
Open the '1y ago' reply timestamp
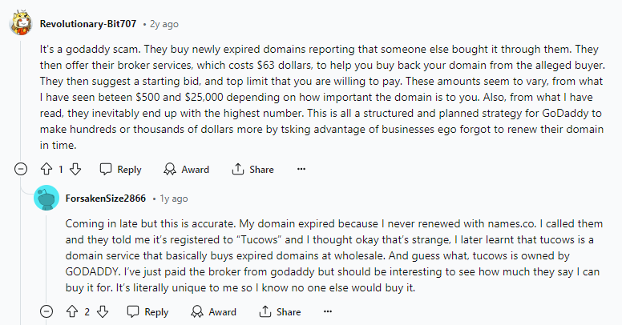click(173, 198)
